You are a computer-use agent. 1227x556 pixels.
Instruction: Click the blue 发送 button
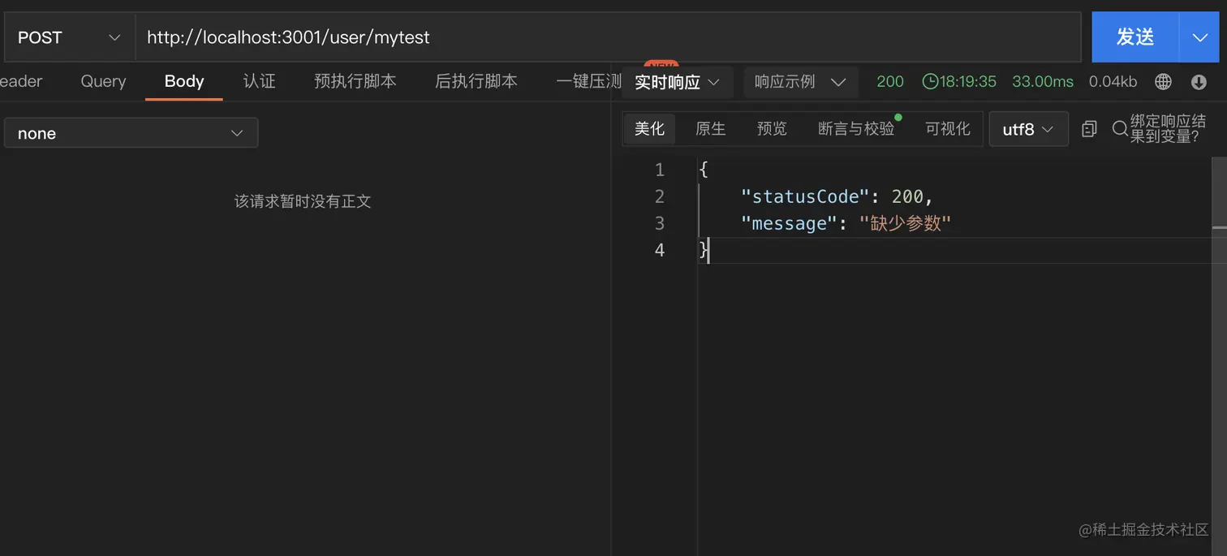1135,37
